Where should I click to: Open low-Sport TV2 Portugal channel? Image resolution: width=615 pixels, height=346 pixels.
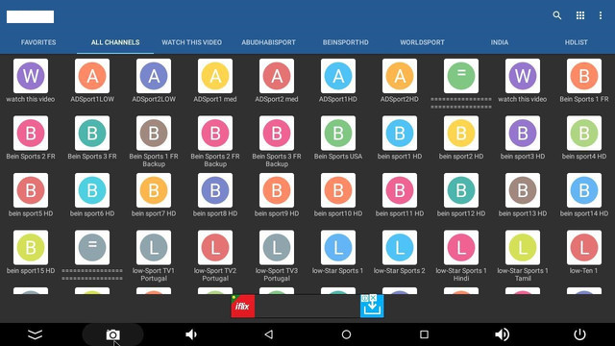(215, 248)
